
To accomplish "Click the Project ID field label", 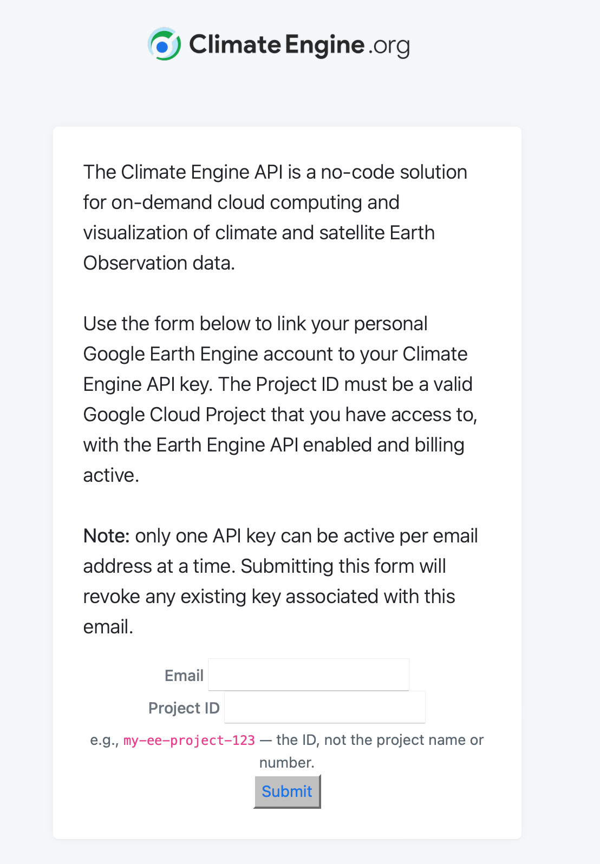I will point(184,708).
